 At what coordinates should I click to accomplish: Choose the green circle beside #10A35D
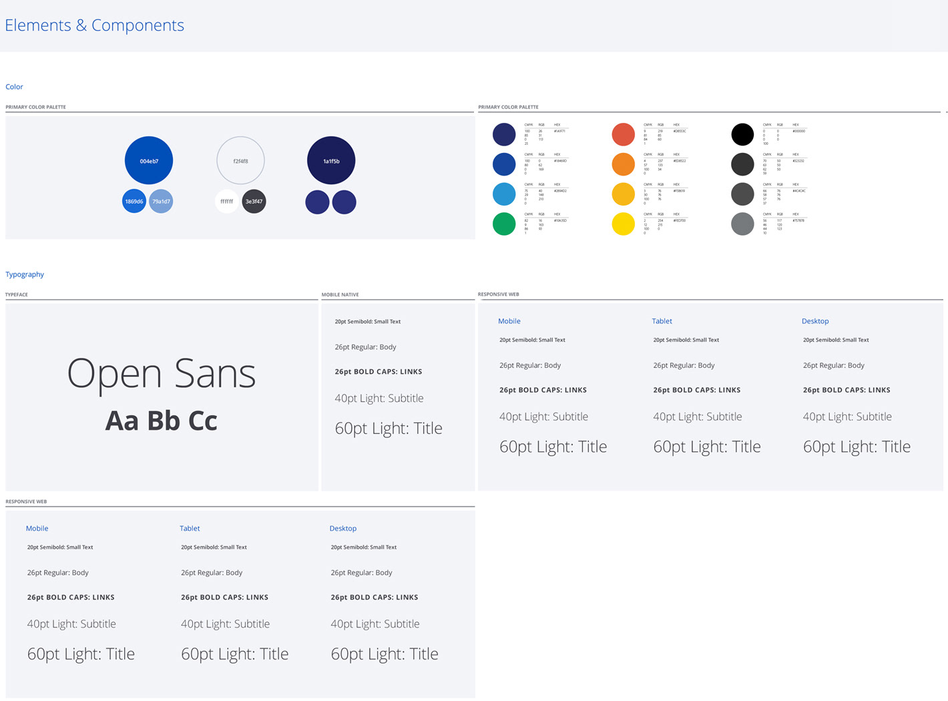point(504,224)
